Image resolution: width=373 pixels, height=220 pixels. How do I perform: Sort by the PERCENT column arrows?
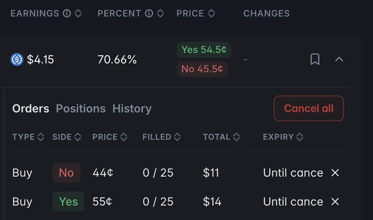(x=160, y=13)
